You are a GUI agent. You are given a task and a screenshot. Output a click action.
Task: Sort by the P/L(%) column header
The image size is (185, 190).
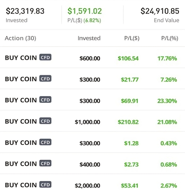pos(169,38)
